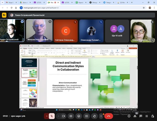Click the 'Ще 10 осіб' participants tile

[x=117, y=31]
